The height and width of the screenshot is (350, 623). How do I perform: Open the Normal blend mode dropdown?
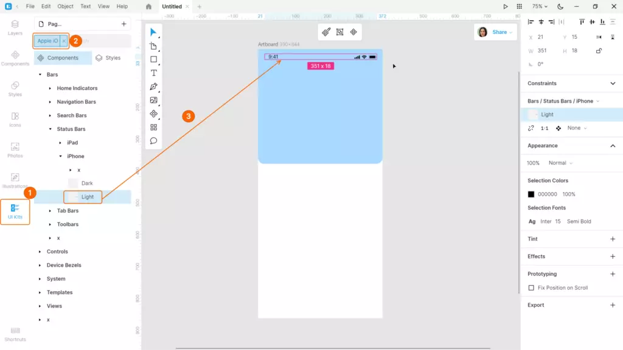(560, 163)
